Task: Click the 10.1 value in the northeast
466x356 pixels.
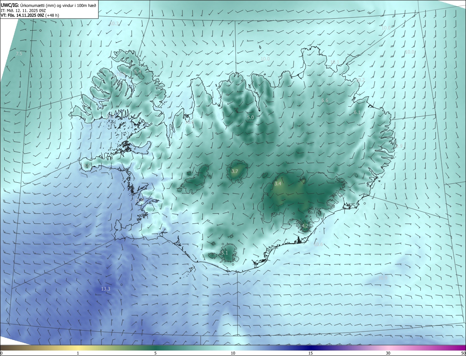Action: pyautogui.click(x=334, y=62)
